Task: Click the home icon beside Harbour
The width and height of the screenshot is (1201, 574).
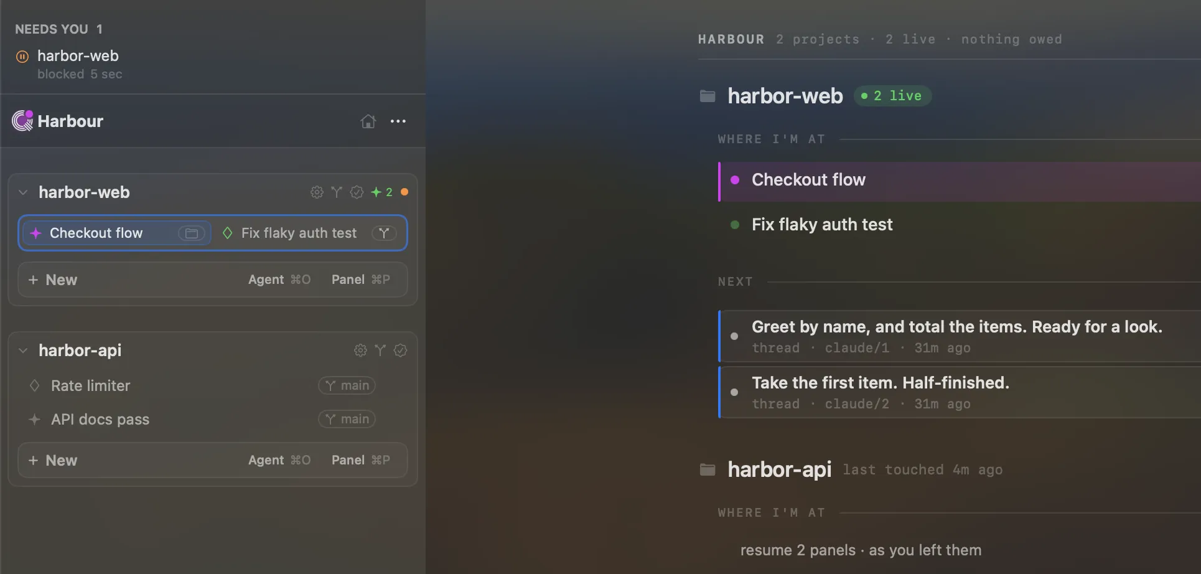Action: [x=368, y=121]
